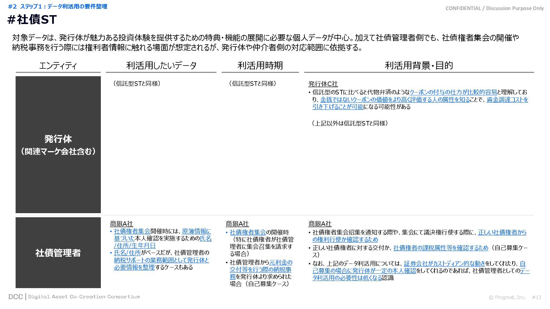Click the 利活用時期 column header

[260, 66]
